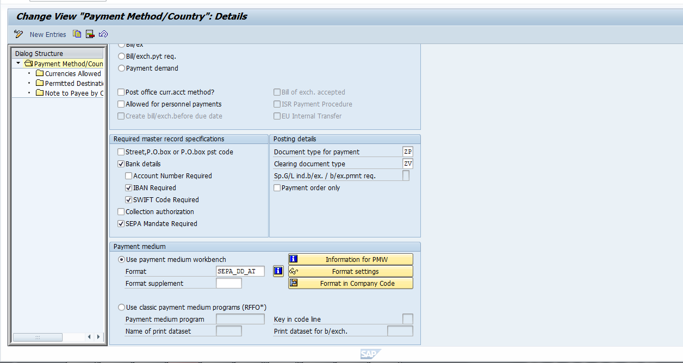
Task: Check Street, P.O.box or P.O.box pst code
Action: [x=121, y=152]
